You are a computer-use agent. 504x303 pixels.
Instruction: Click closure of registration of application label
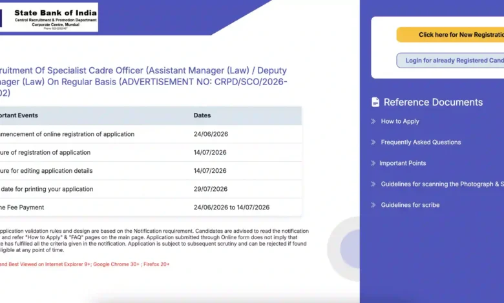coord(45,152)
